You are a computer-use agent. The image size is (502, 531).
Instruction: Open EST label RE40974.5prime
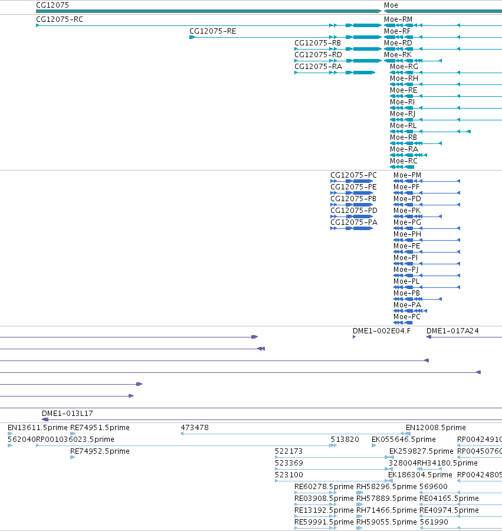(449, 510)
